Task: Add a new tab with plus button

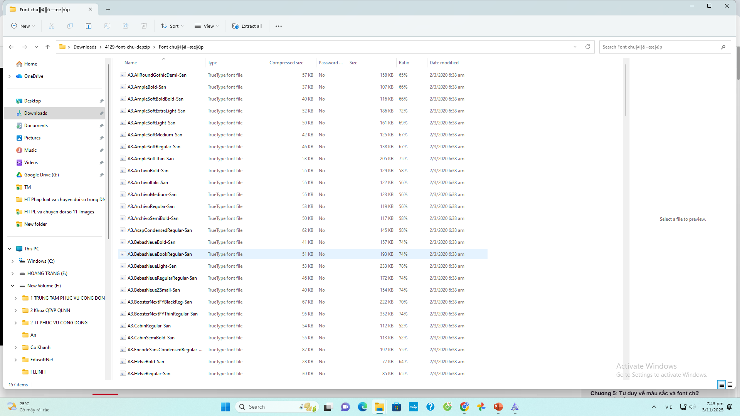Action: [108, 9]
